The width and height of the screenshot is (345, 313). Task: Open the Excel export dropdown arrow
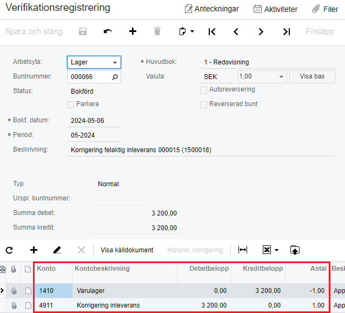[x=276, y=250]
